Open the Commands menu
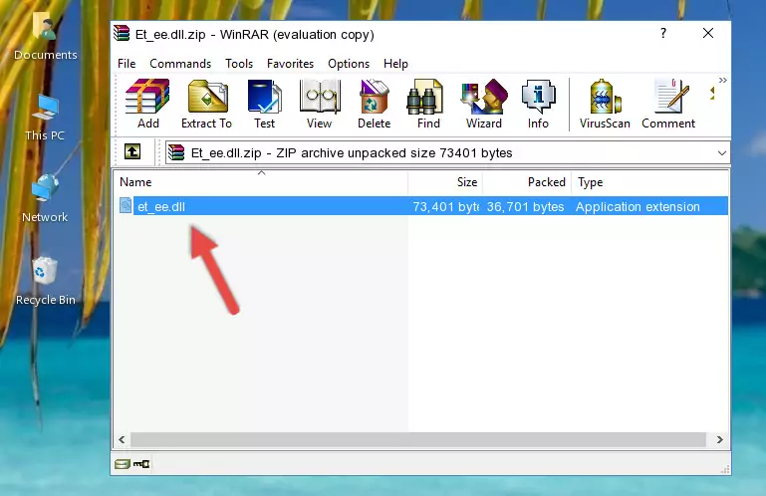 pos(180,64)
